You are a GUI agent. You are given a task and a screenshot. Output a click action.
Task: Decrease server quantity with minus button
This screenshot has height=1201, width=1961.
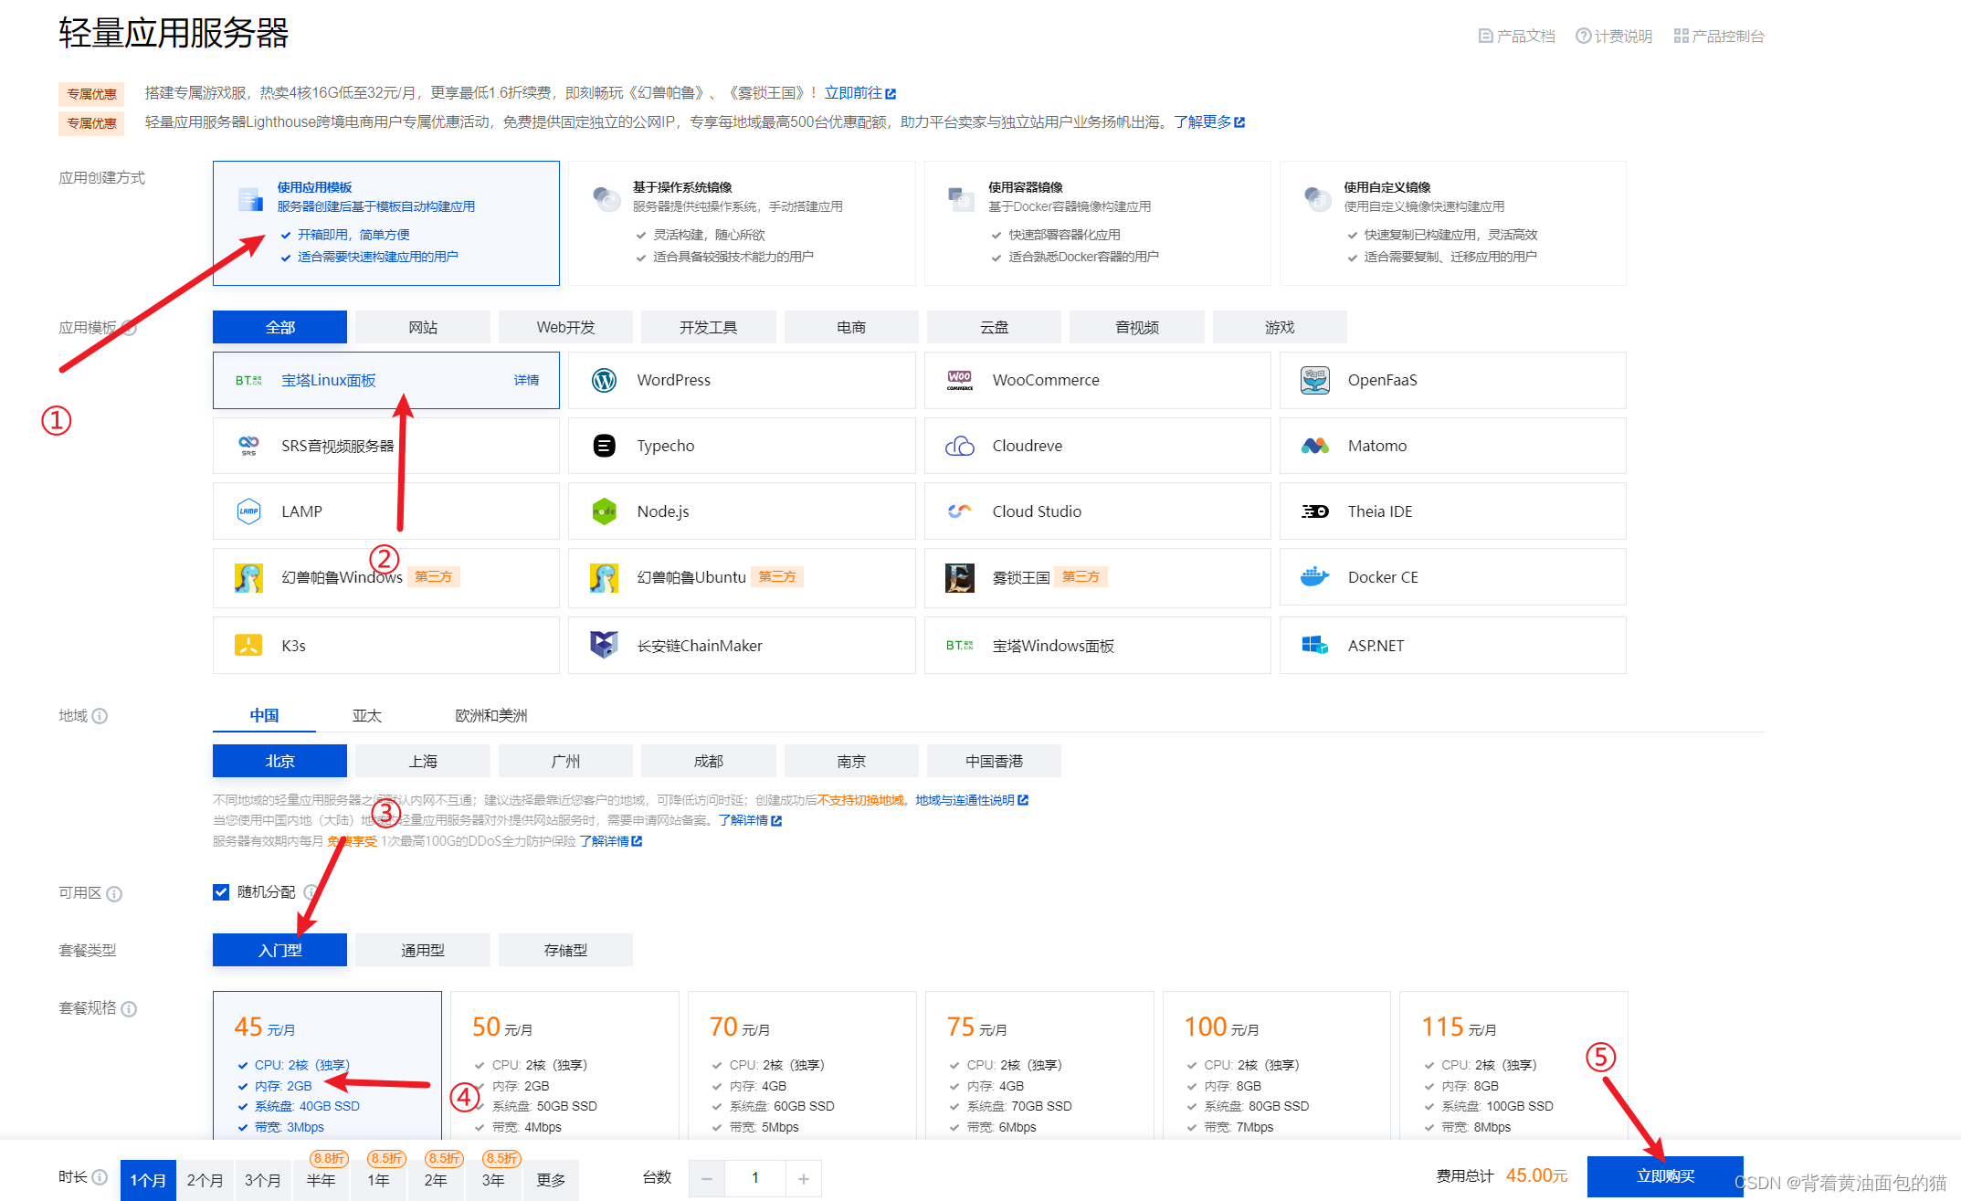707,1178
